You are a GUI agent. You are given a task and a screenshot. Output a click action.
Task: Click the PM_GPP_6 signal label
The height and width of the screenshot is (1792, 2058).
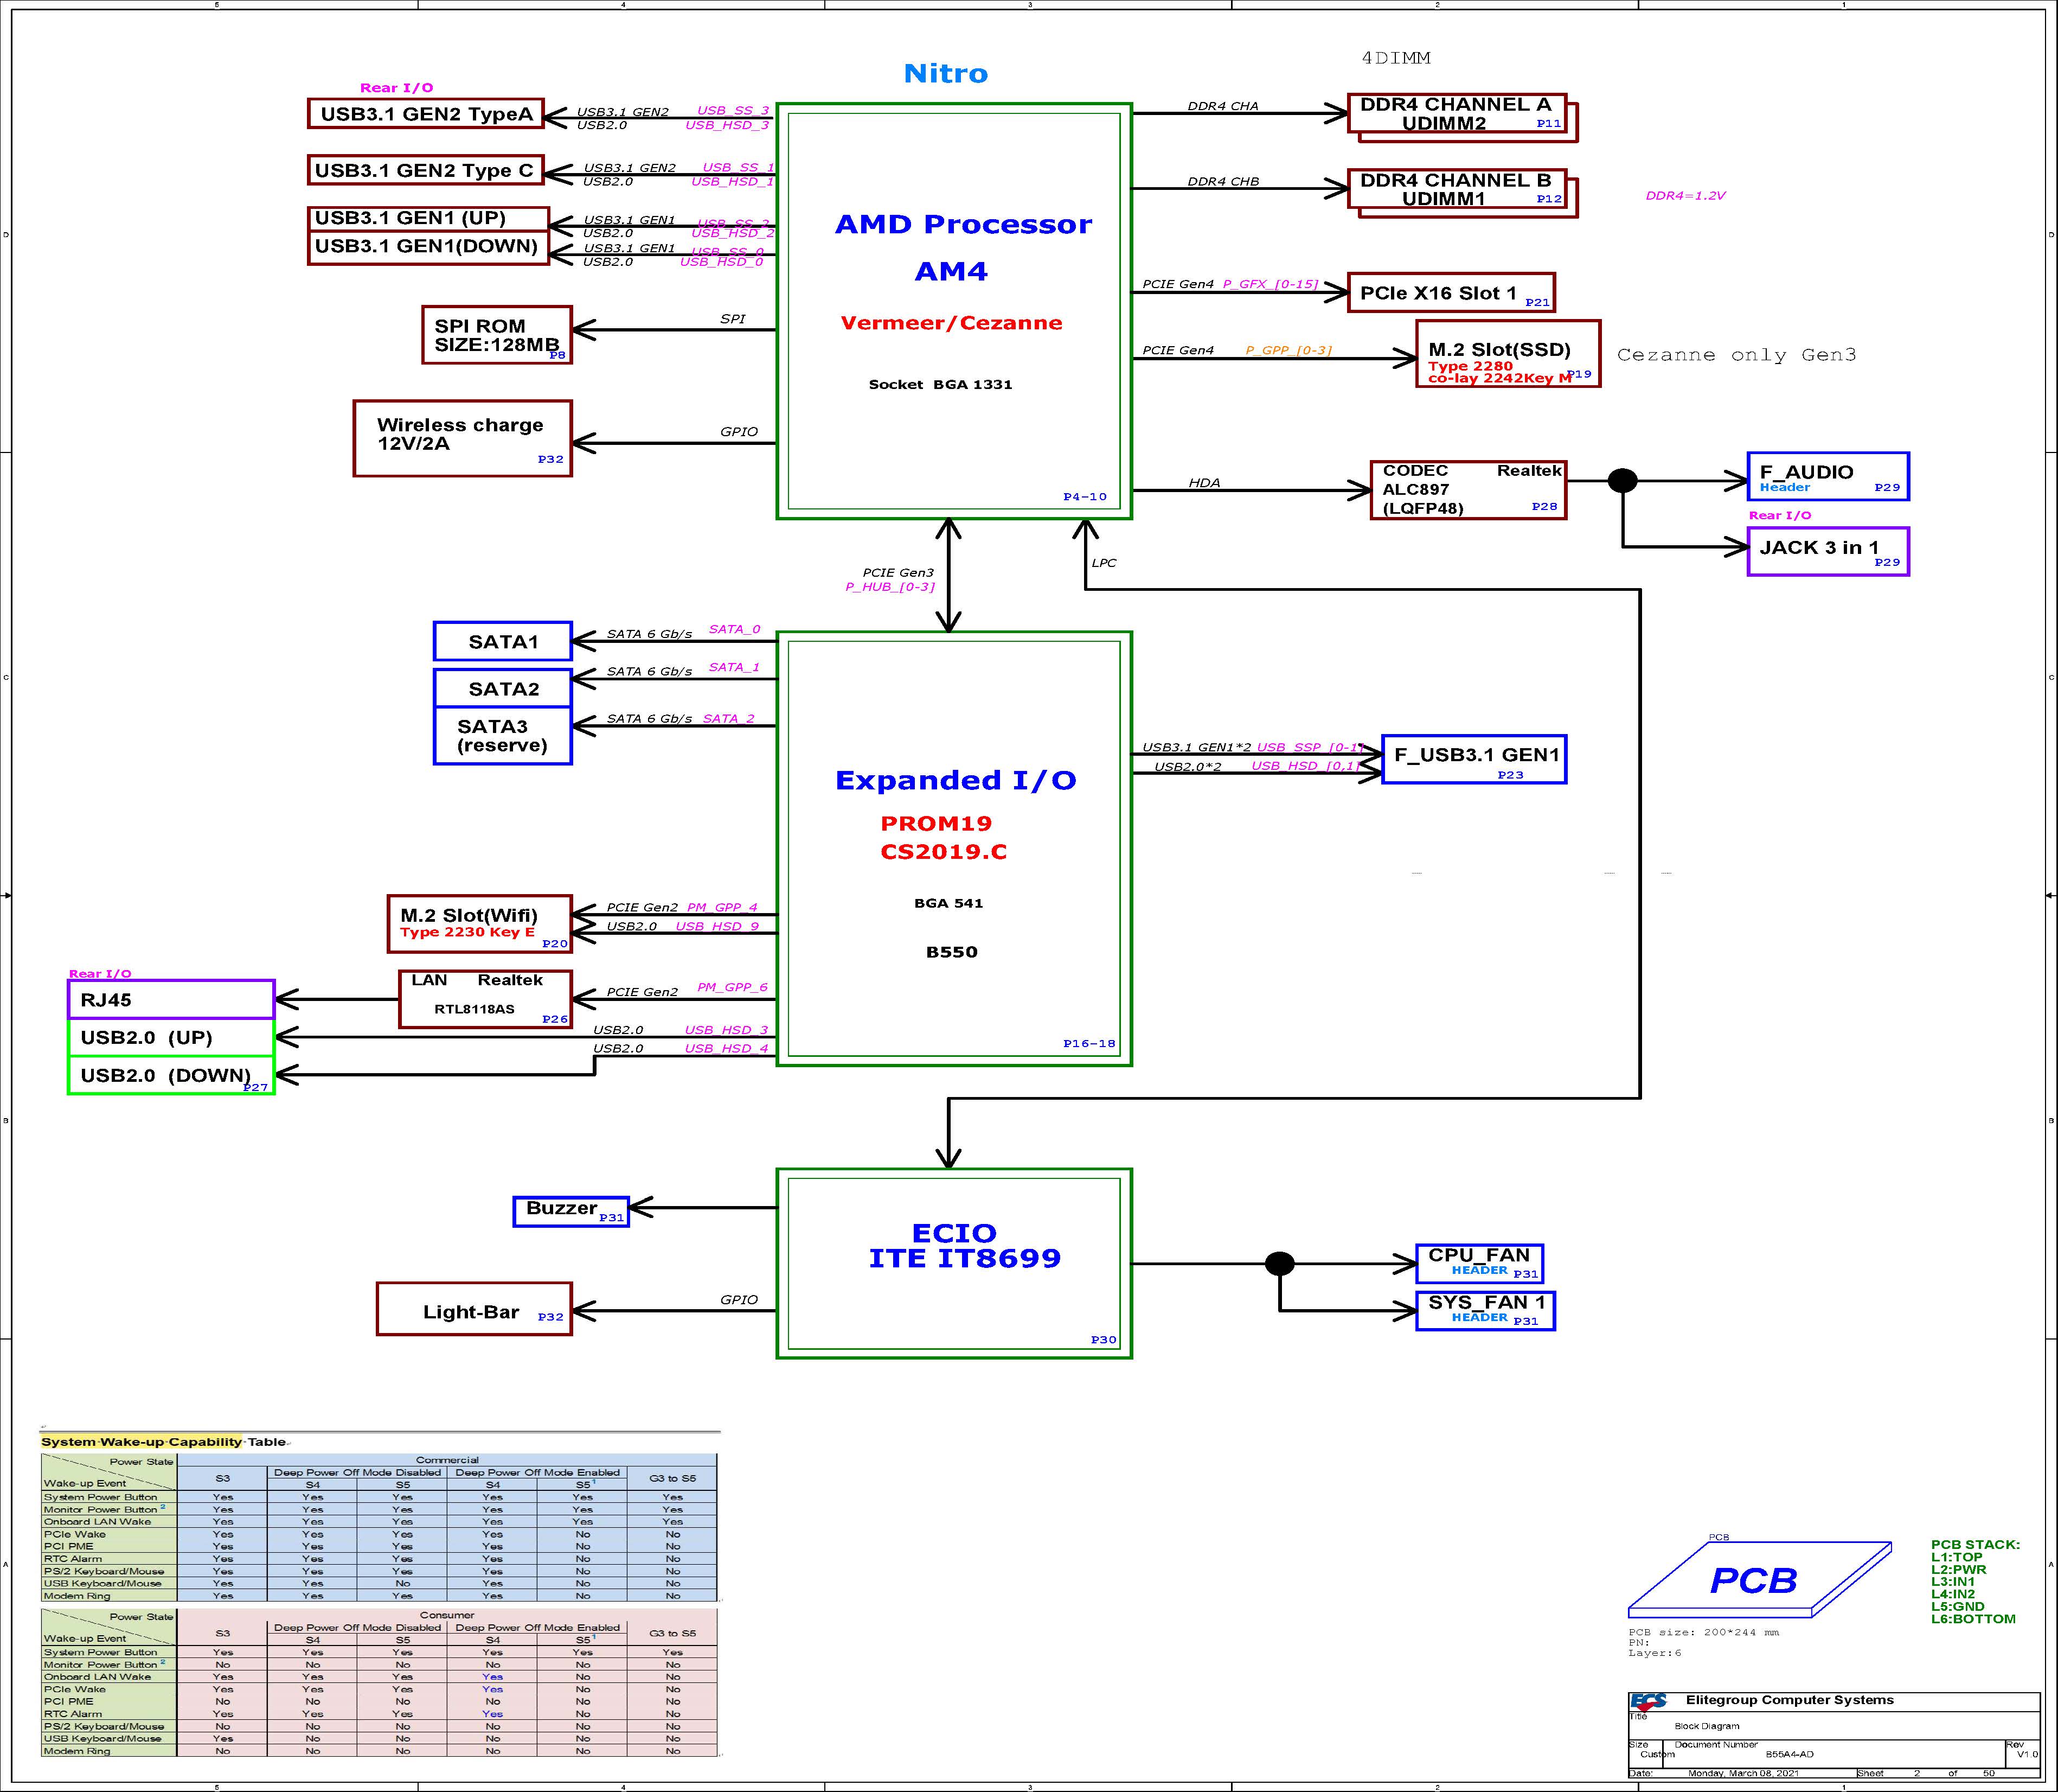(733, 987)
